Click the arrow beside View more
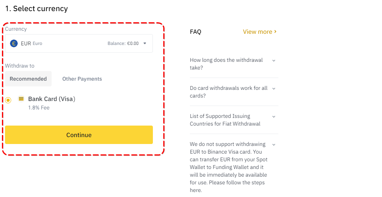Viewport: 382px width, 197px height. click(275, 31)
